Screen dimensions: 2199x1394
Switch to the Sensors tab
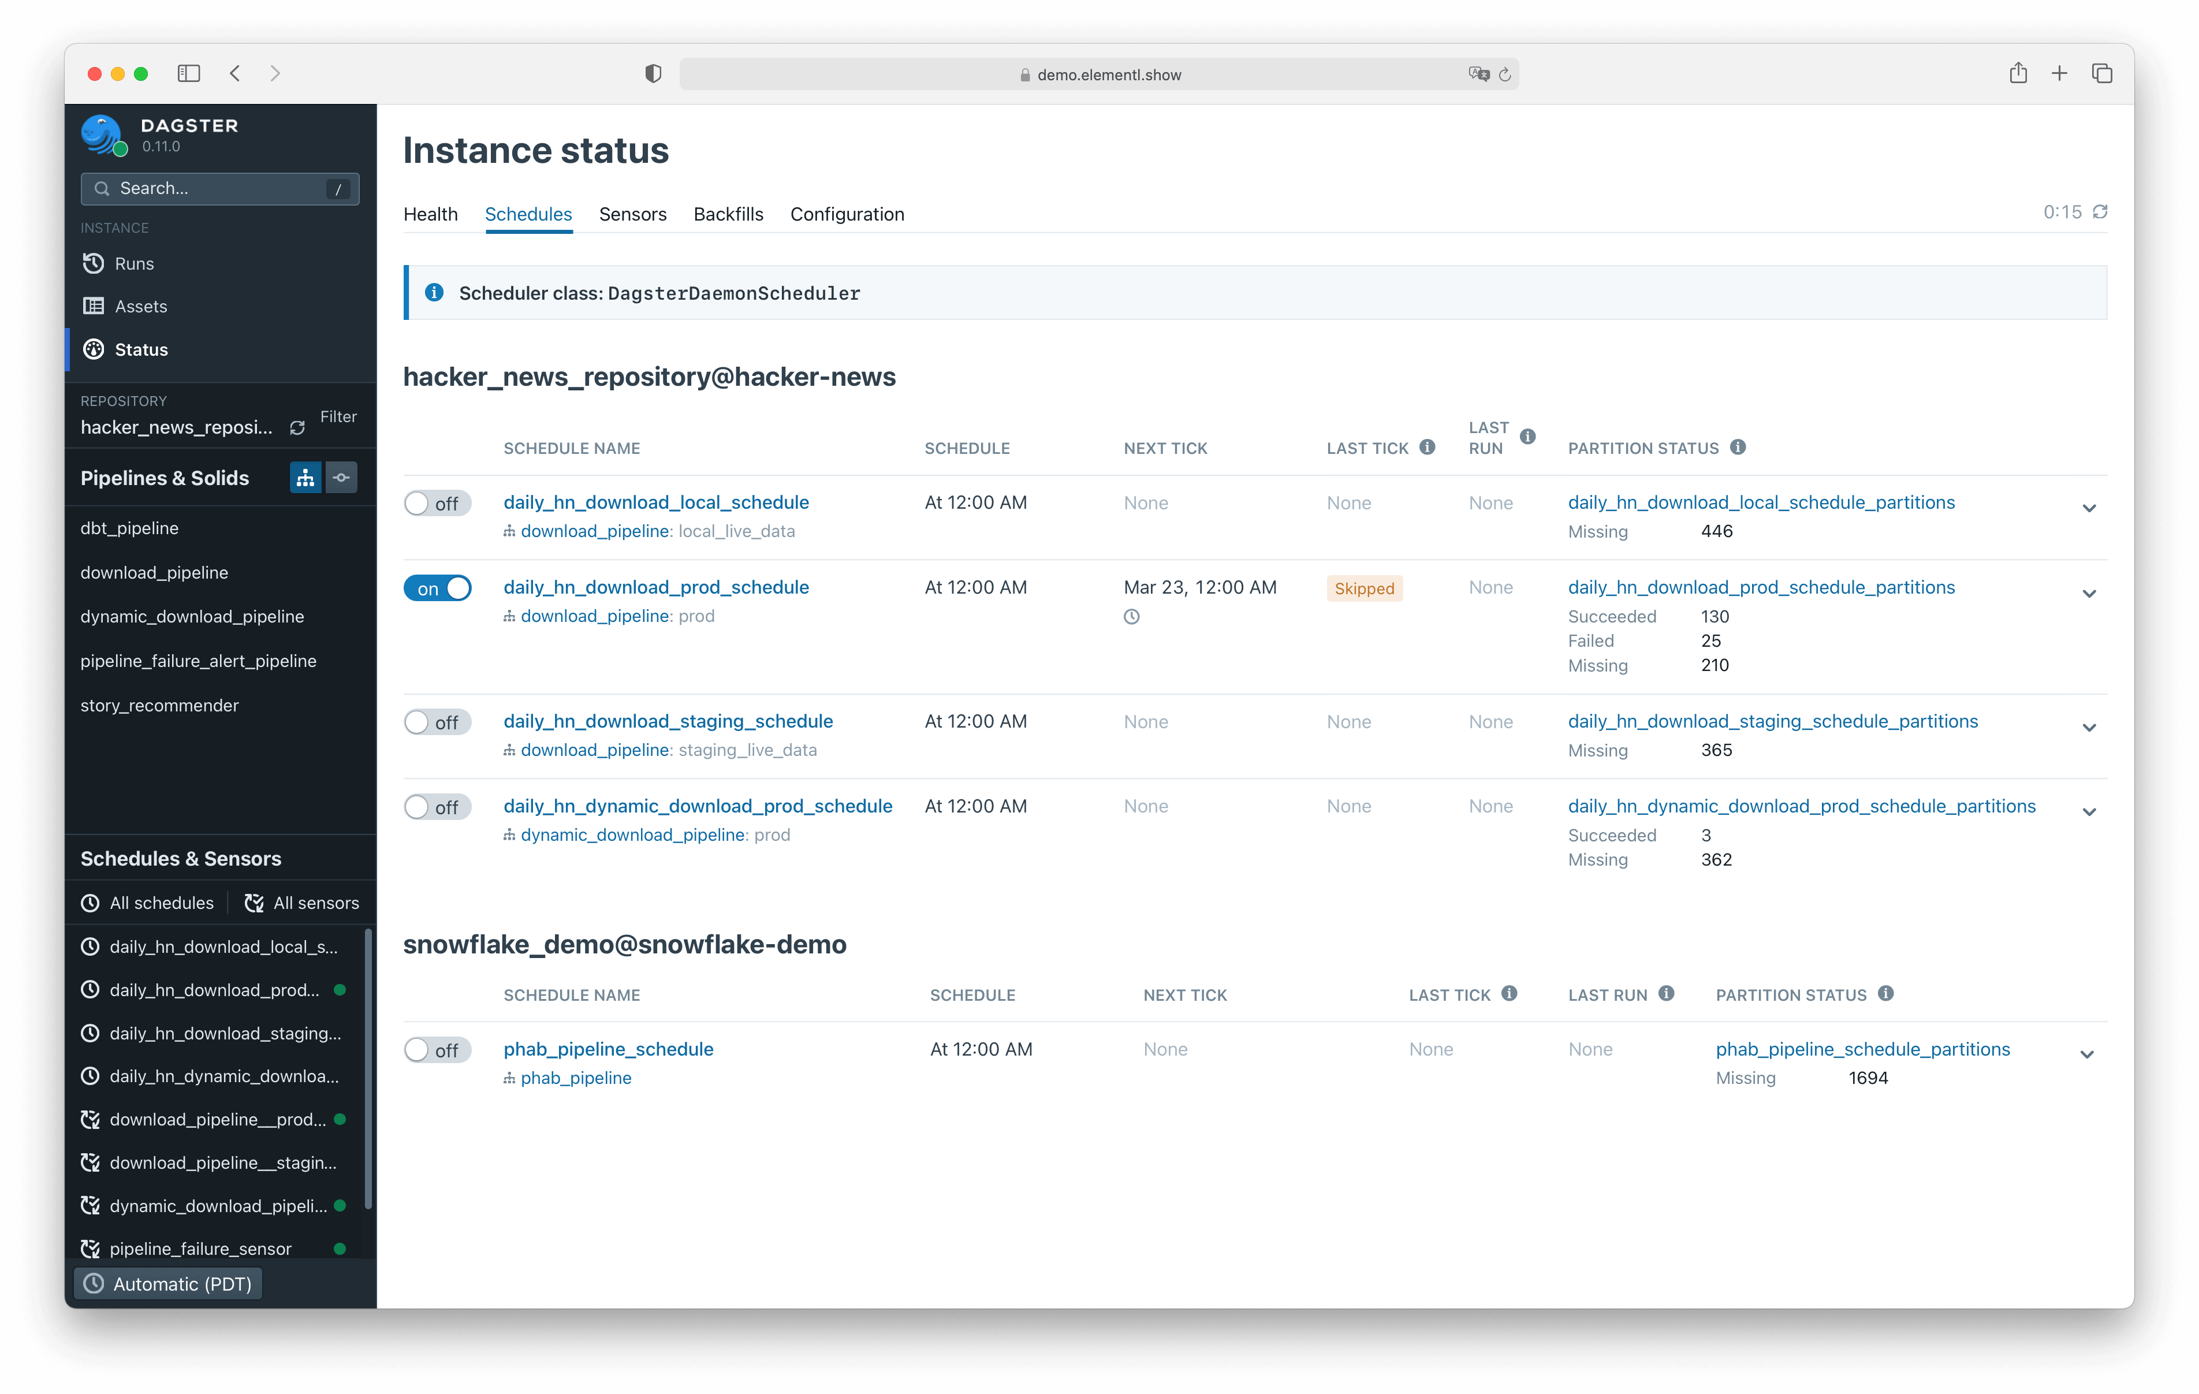coord(632,213)
